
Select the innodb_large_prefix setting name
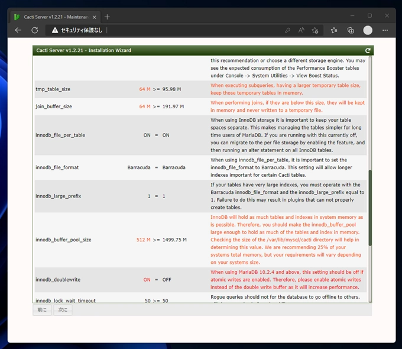point(58,196)
